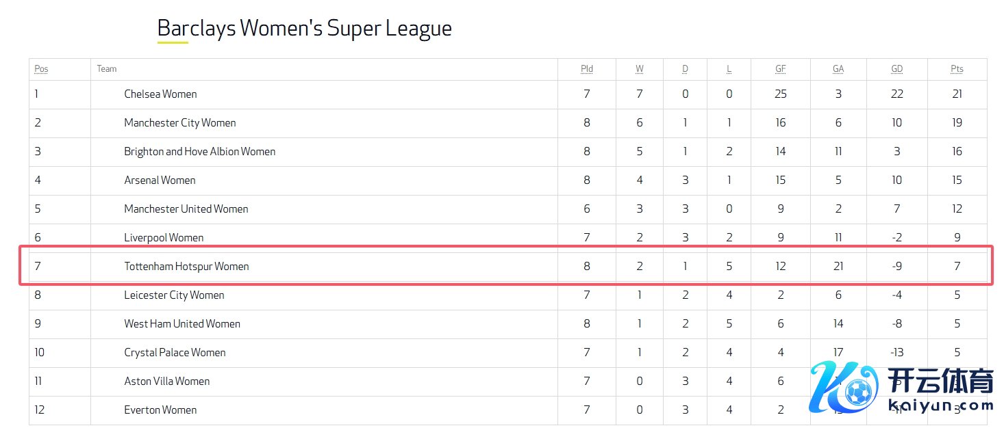The height and width of the screenshot is (428, 1004).
Task: Select Everton Women in last row
Action: click(x=160, y=410)
